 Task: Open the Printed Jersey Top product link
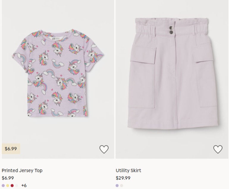(22, 170)
